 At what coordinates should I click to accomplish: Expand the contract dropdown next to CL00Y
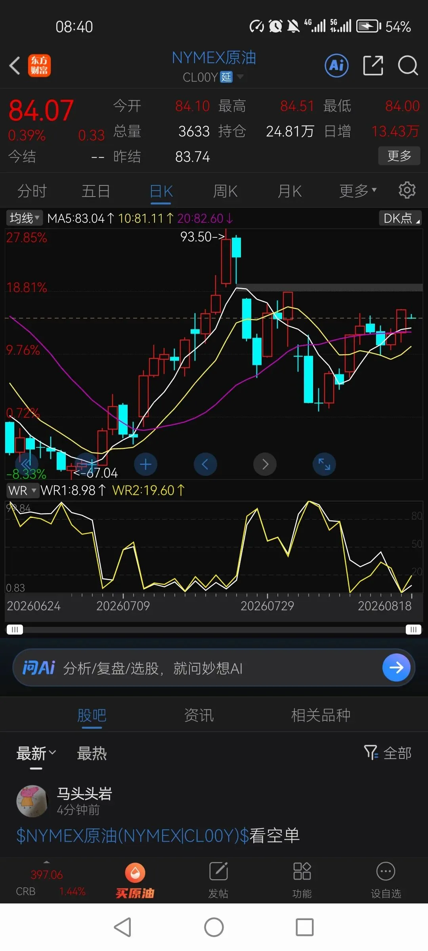click(240, 76)
